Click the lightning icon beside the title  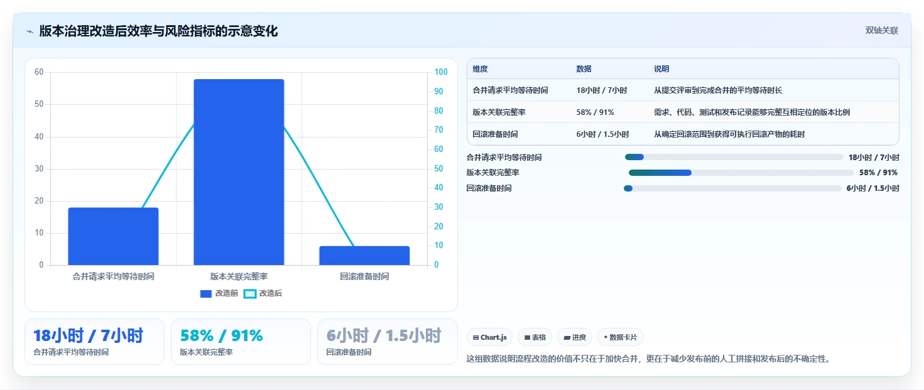[30, 31]
